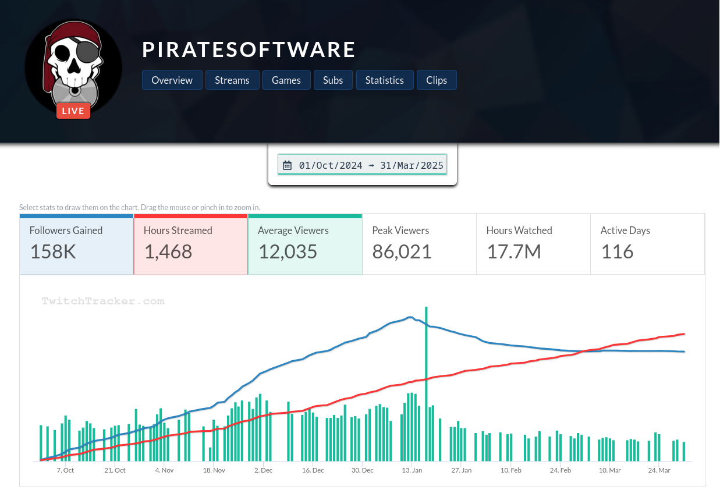This screenshot has height=504, width=720.
Task: Click the tallest green bar in January
Action: (x=426, y=384)
